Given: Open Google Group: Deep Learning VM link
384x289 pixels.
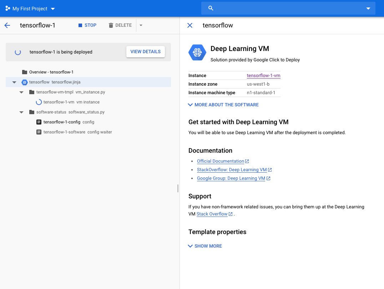Looking at the screenshot, I should [x=231, y=178].
